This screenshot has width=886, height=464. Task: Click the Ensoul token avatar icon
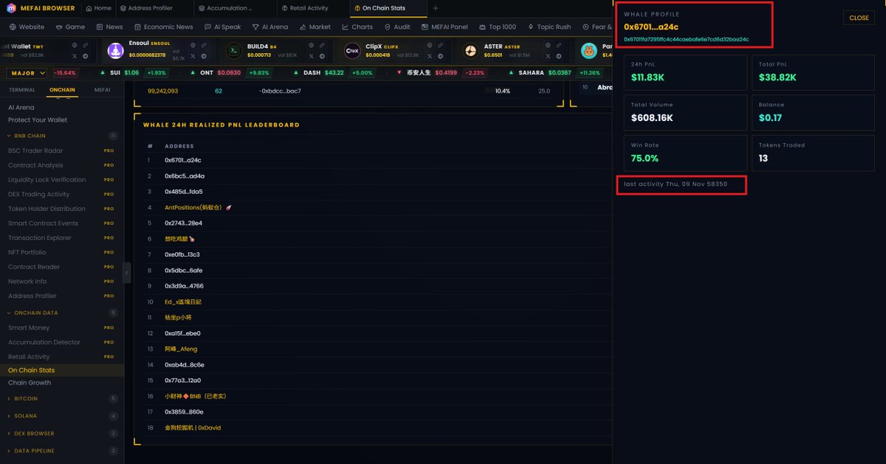(115, 50)
